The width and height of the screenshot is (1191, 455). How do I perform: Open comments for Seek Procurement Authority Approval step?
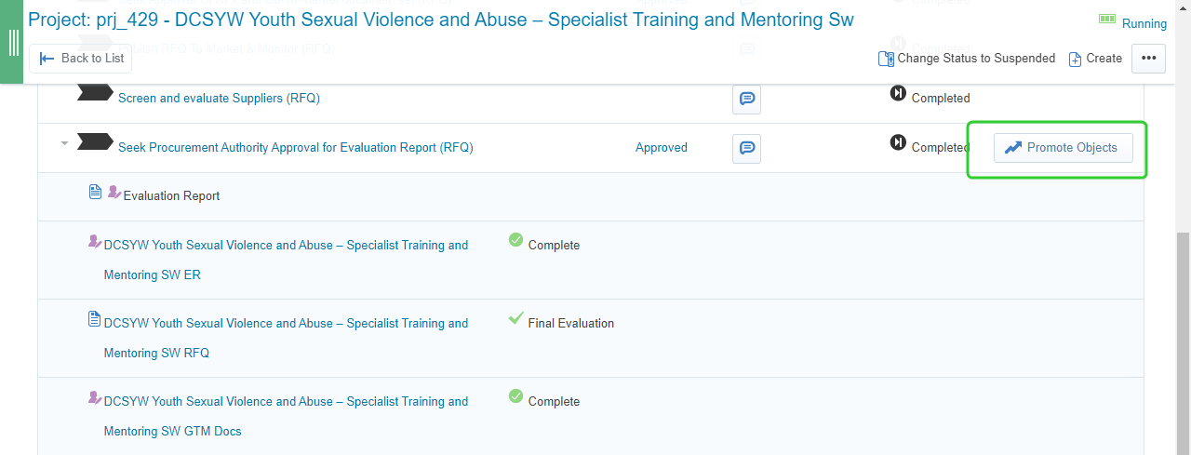[746, 148]
